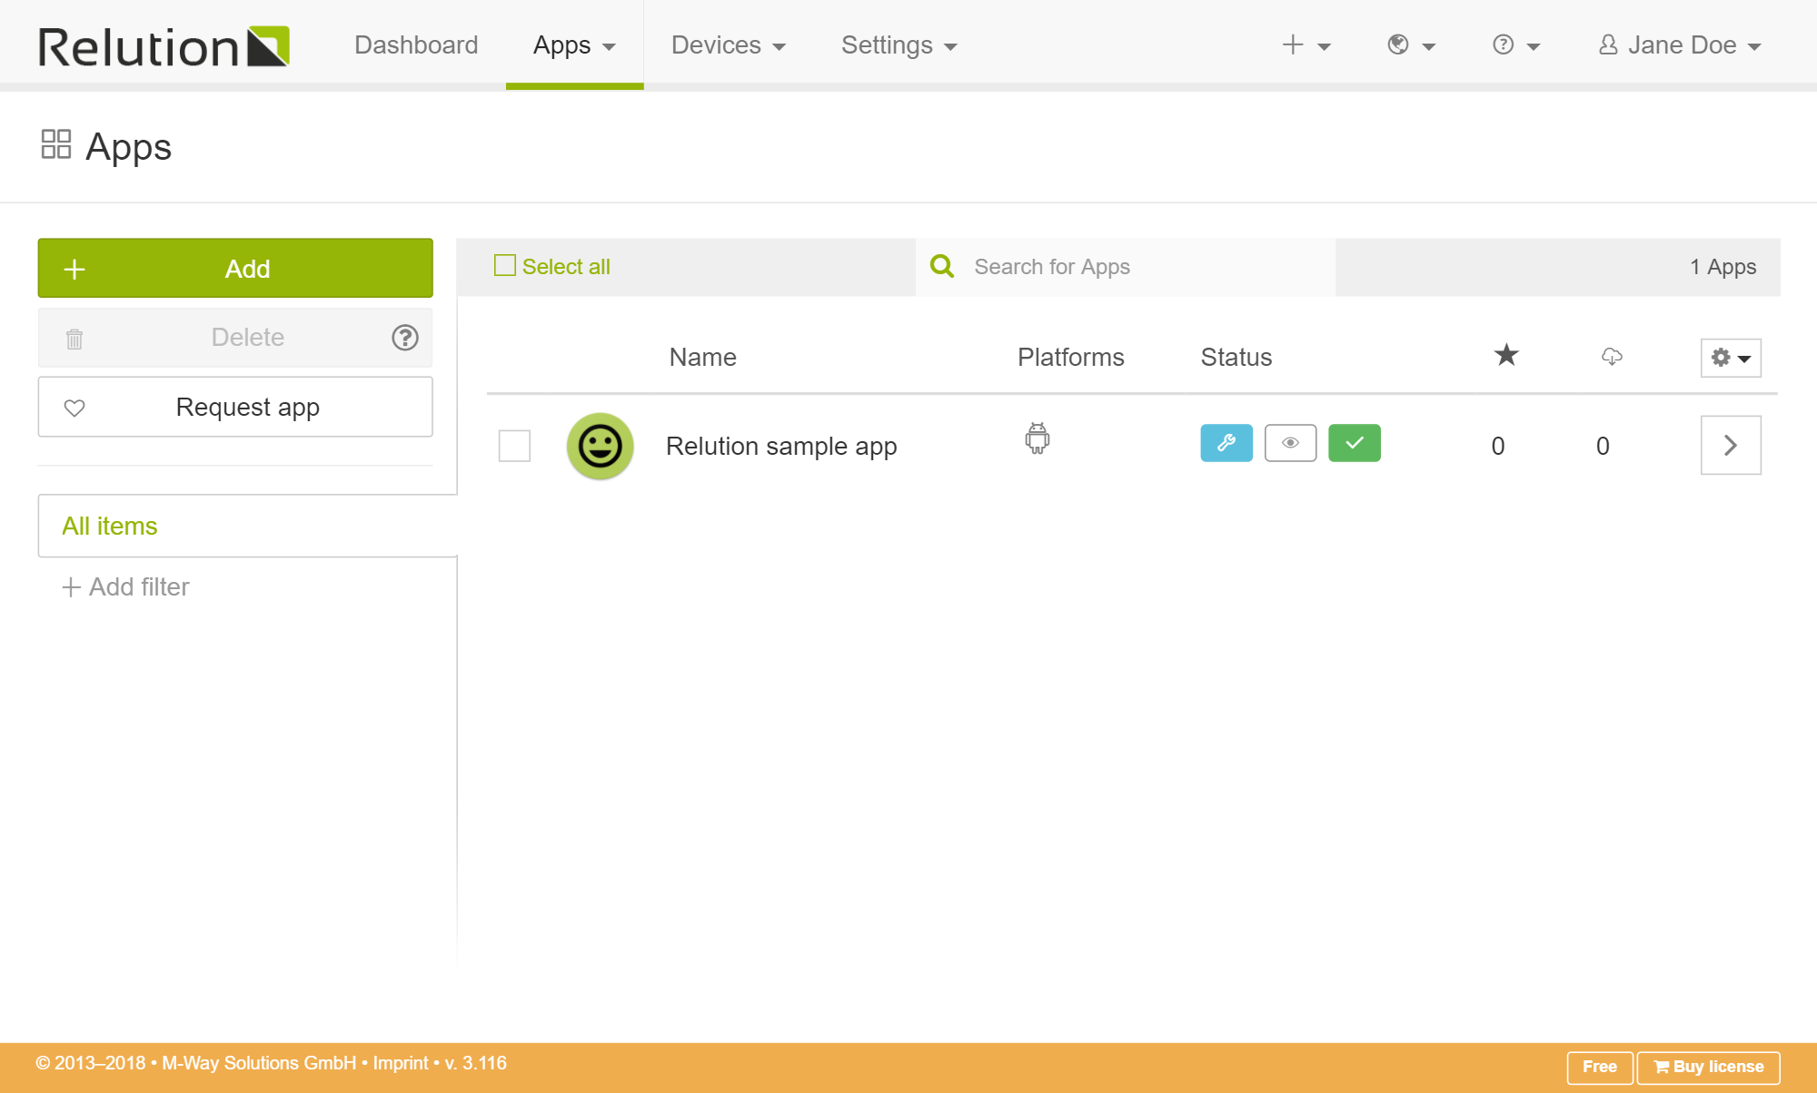The width and height of the screenshot is (1817, 1093).
Task: Click the cloud download column icon
Action: coord(1612,357)
